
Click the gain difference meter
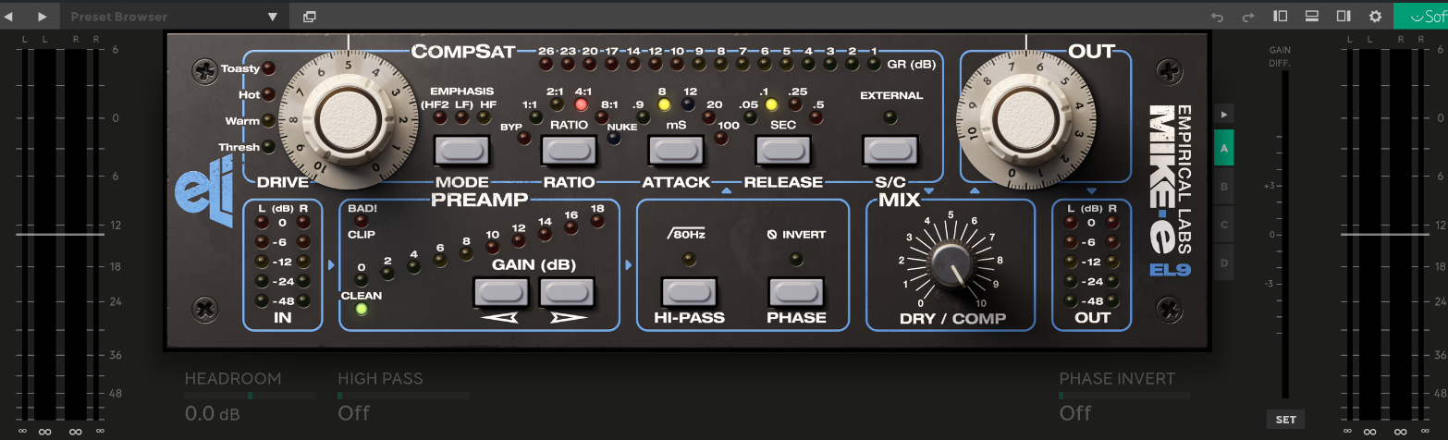(1284, 236)
